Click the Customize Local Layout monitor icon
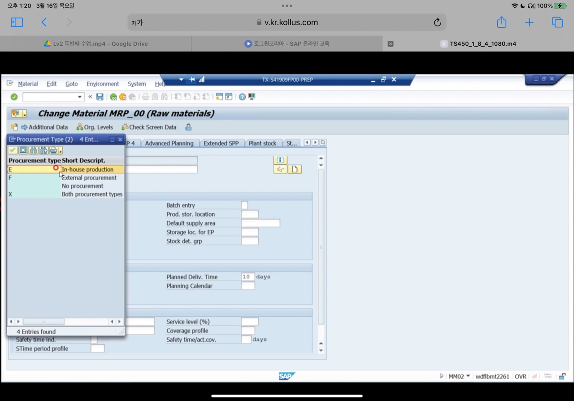 [252, 97]
